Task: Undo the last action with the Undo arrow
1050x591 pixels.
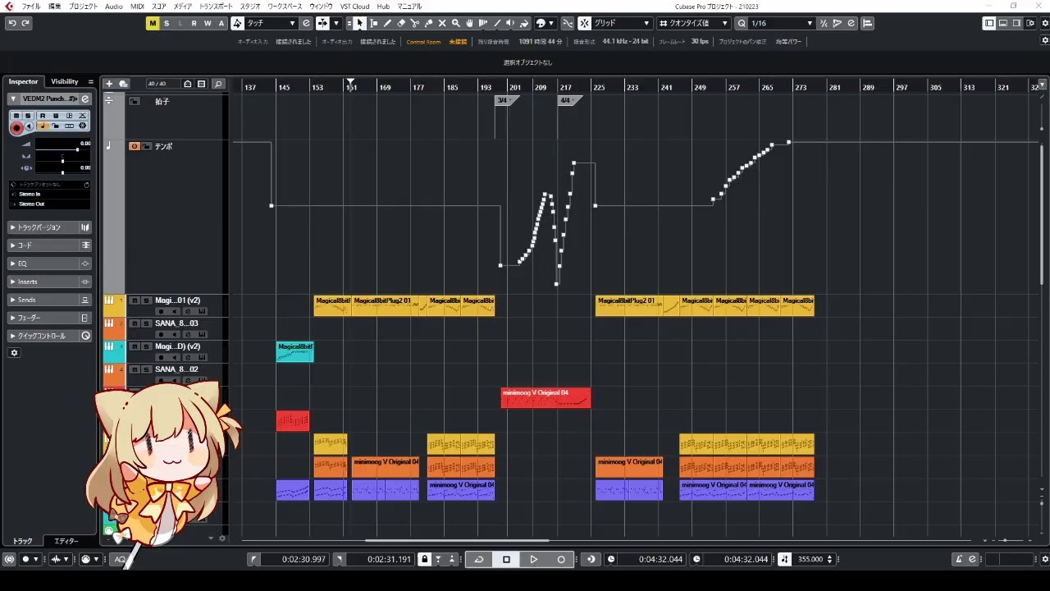Action: coord(11,23)
